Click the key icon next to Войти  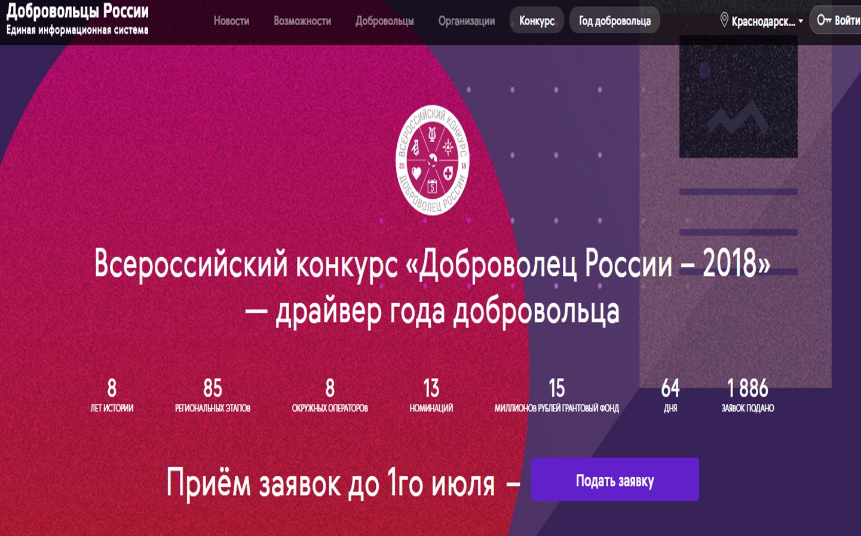(x=824, y=20)
